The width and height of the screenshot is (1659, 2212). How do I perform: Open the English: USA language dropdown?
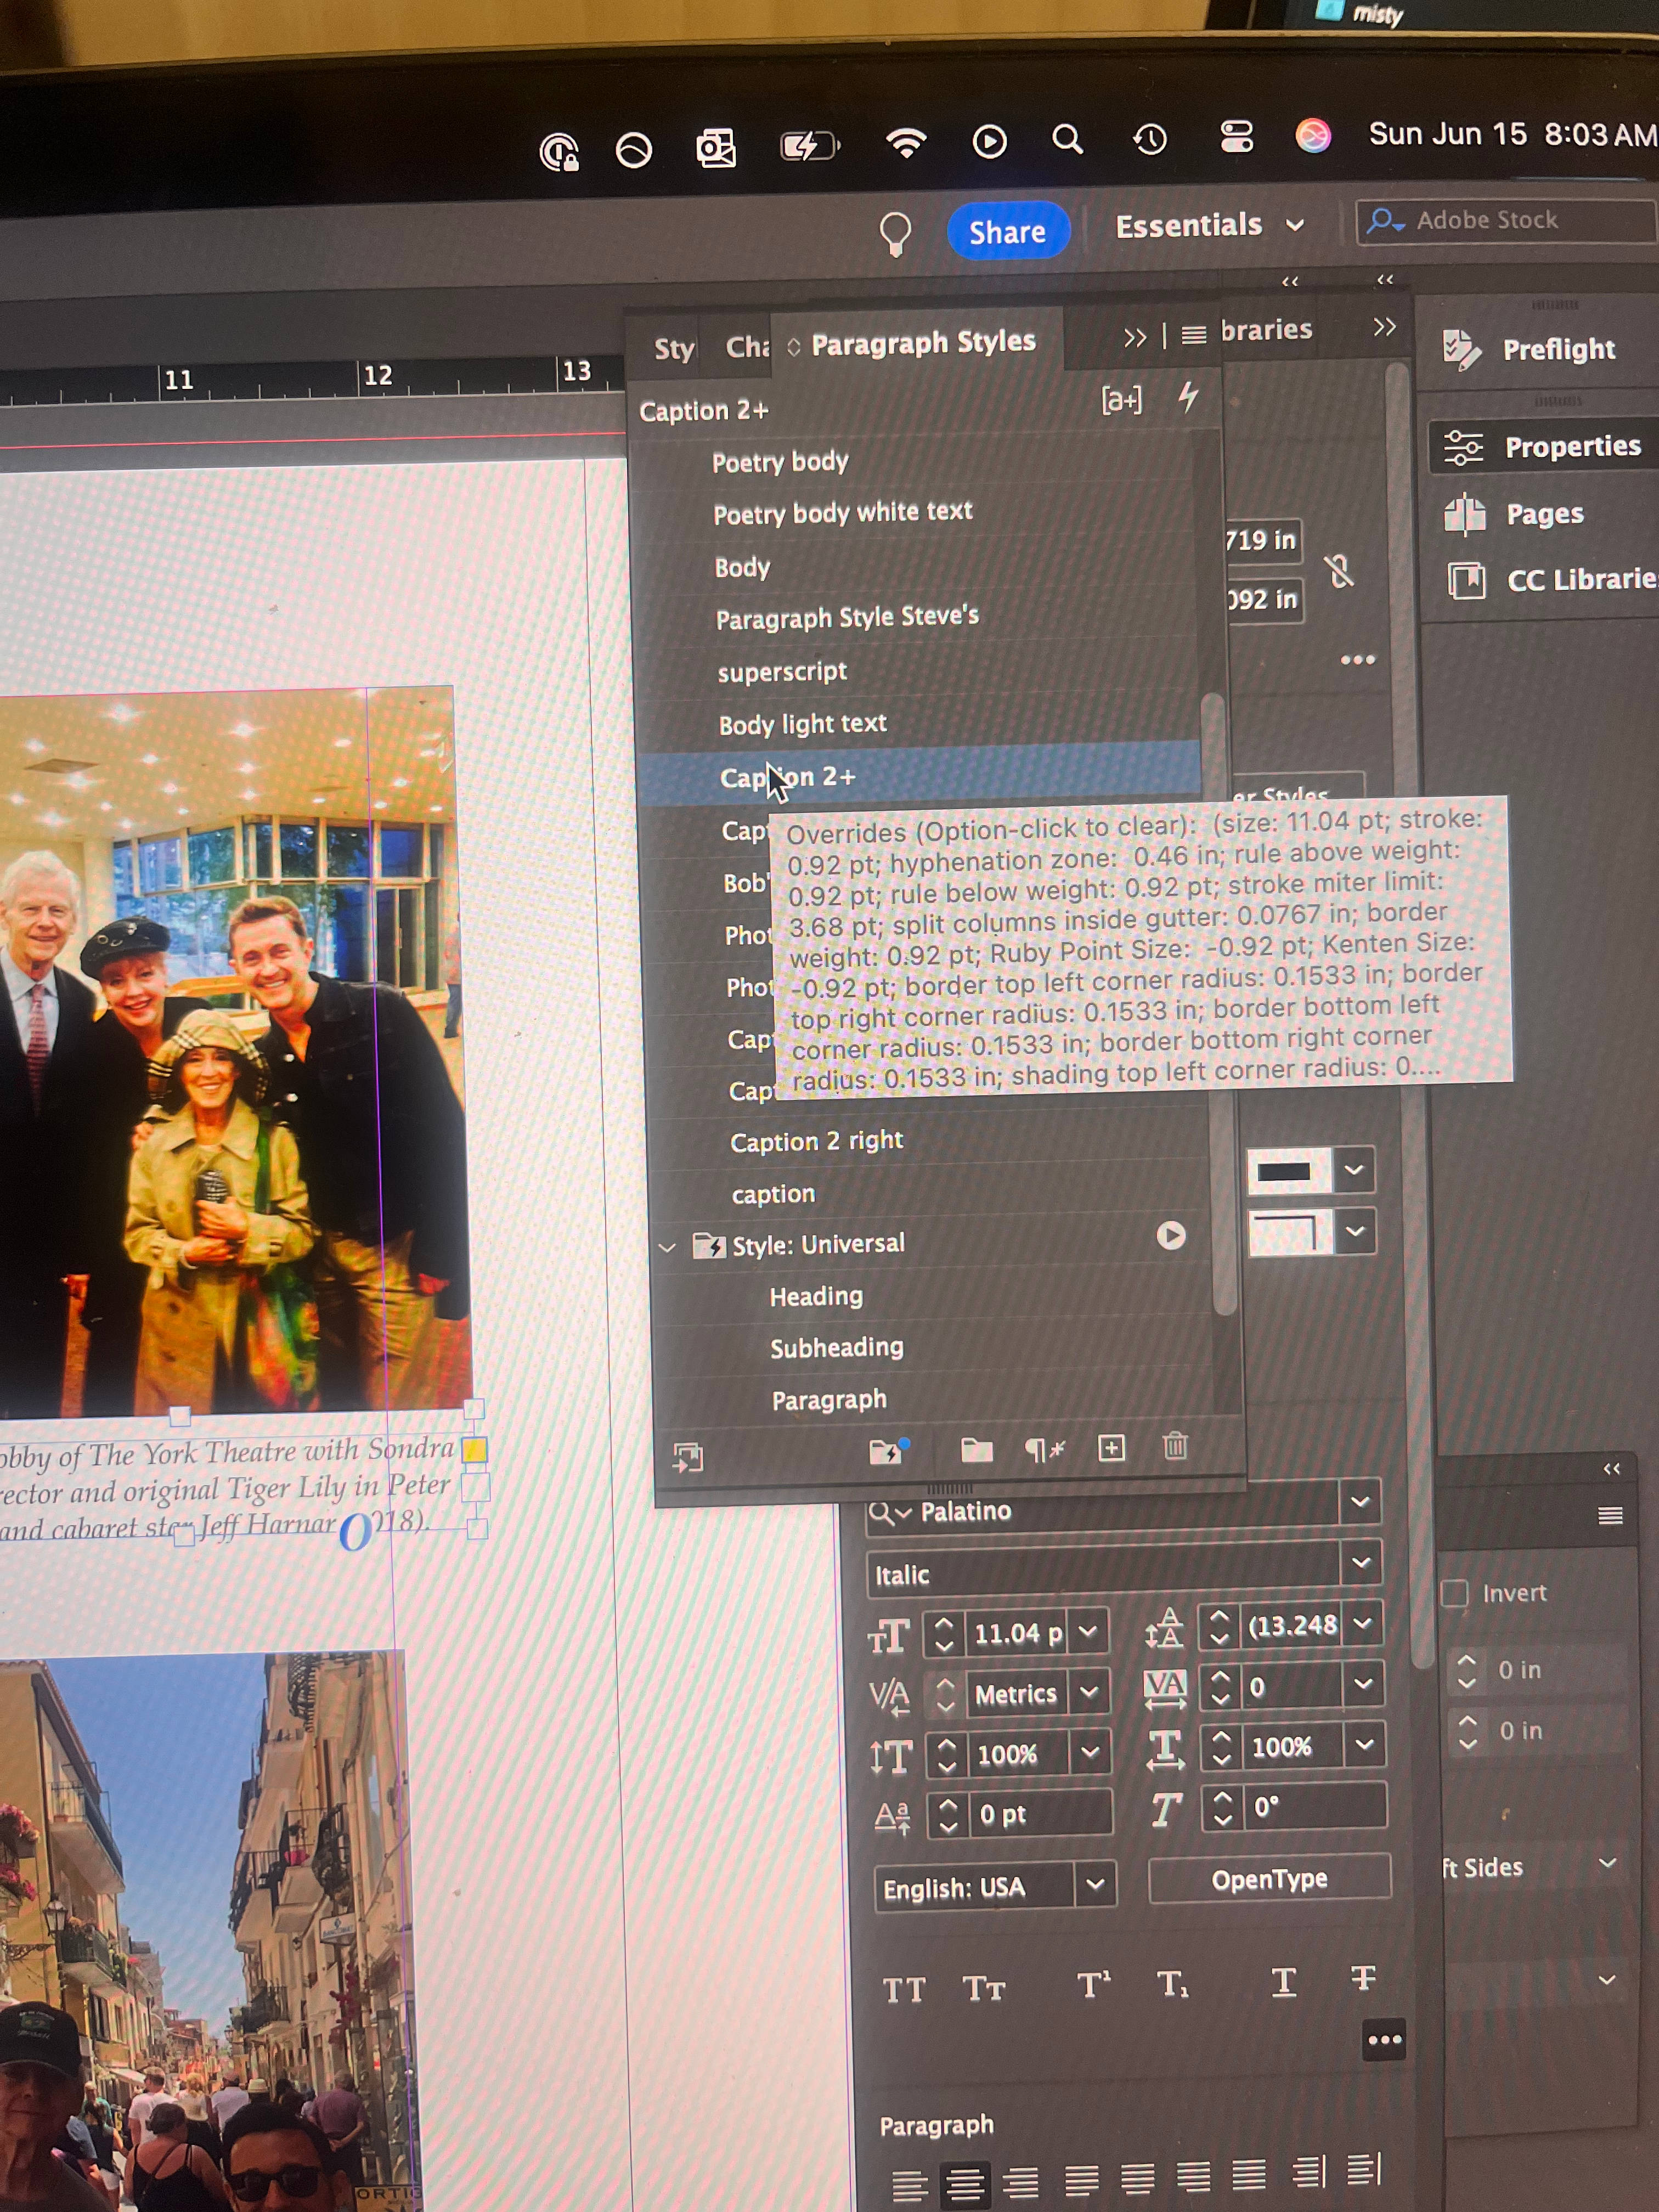point(1098,1884)
